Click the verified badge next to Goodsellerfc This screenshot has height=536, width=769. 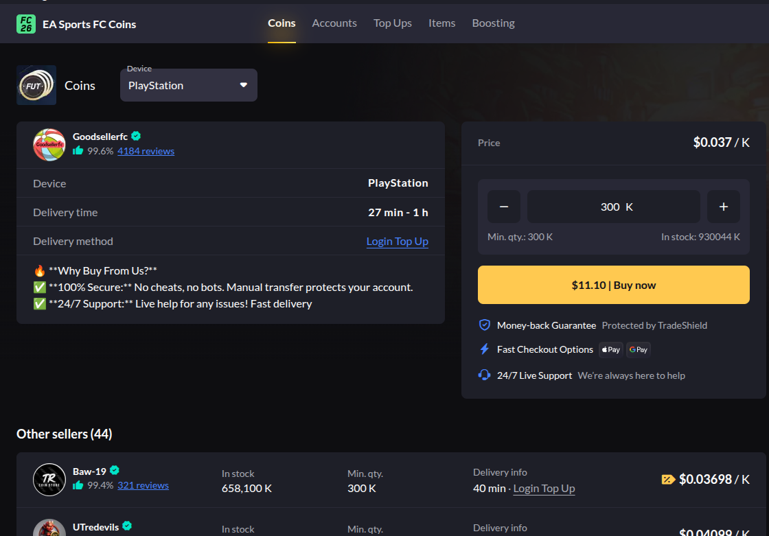pyautogui.click(x=135, y=136)
